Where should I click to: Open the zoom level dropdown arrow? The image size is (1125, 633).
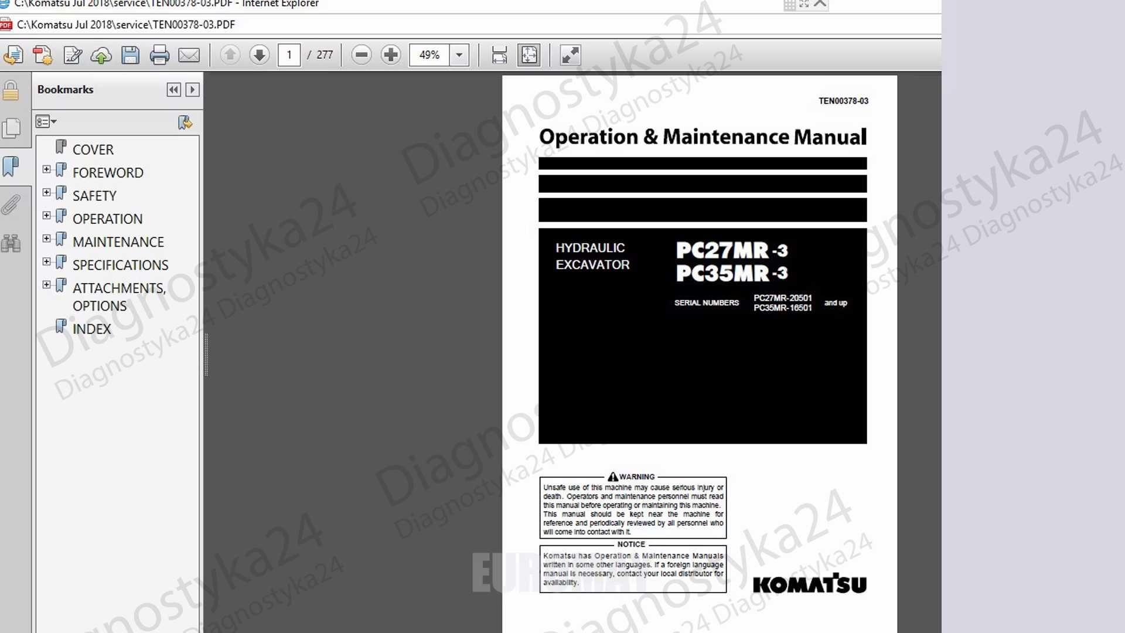[459, 55]
